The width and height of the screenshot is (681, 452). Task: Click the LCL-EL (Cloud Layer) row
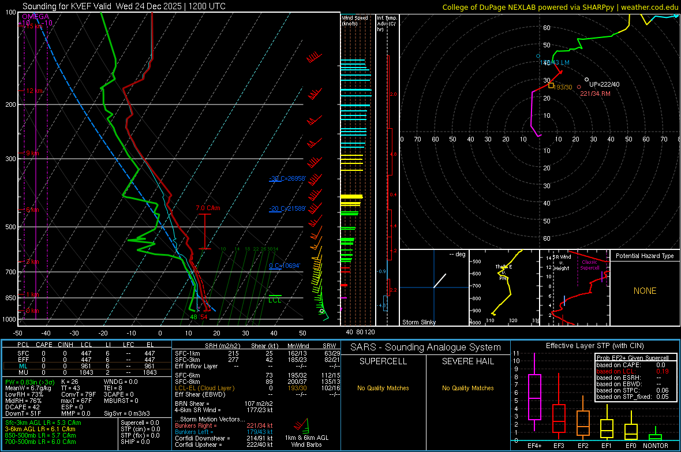pyautogui.click(x=257, y=388)
